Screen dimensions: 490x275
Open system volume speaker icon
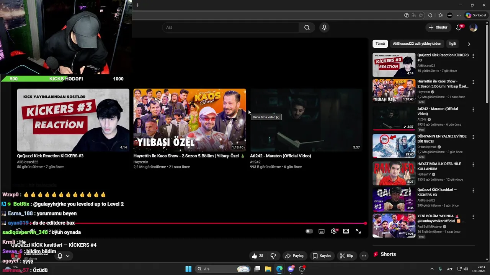466,269
